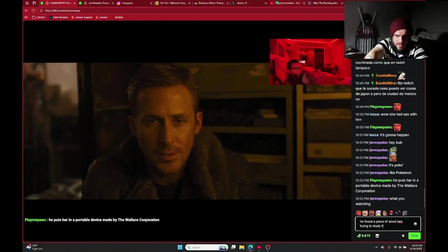Open the channel points shop icon
Viewport: 448px width, 252px height.
coord(377,236)
